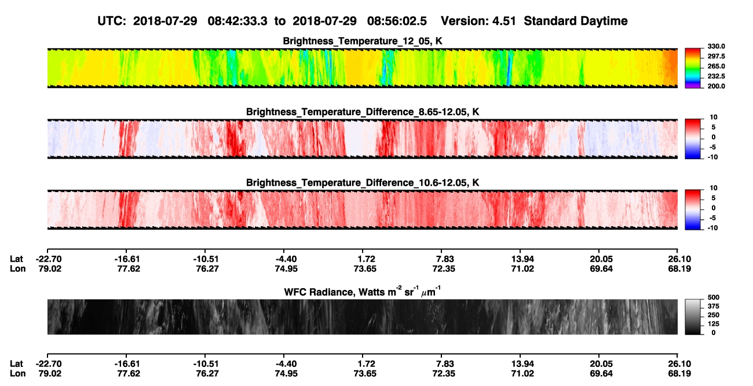Click the '-10' tick of the 10.6-12.05 colorbar
The height and width of the screenshot is (386, 753).
[x=713, y=228]
